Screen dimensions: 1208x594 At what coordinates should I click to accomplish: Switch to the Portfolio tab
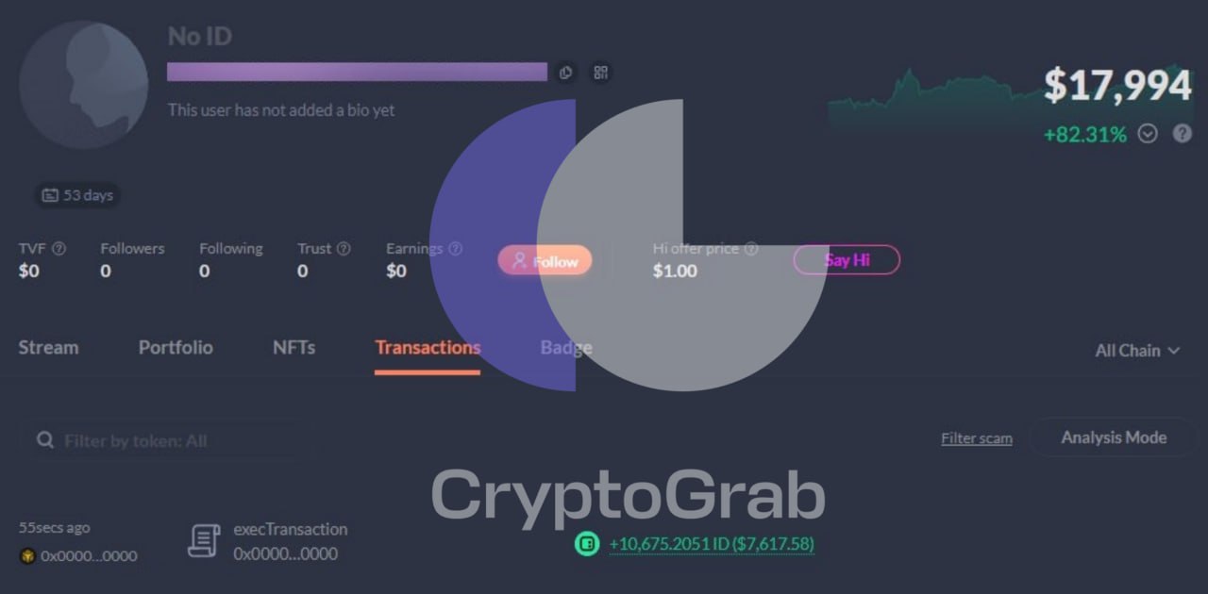point(176,347)
